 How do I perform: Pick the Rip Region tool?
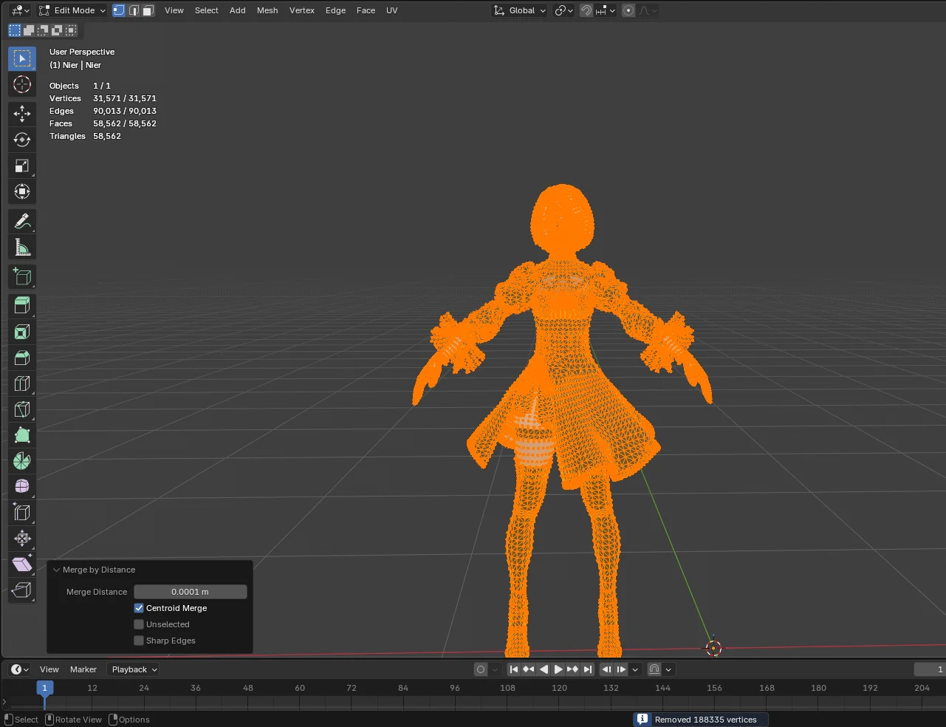coord(22,590)
